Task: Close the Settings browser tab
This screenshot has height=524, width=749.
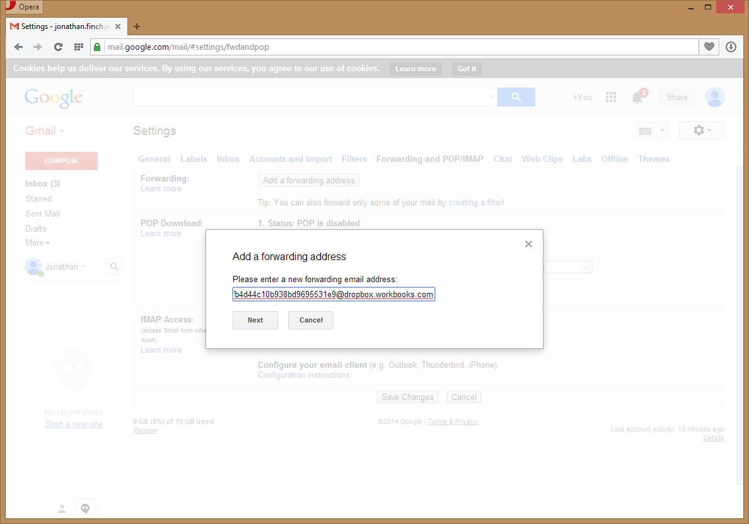Action: coord(118,26)
